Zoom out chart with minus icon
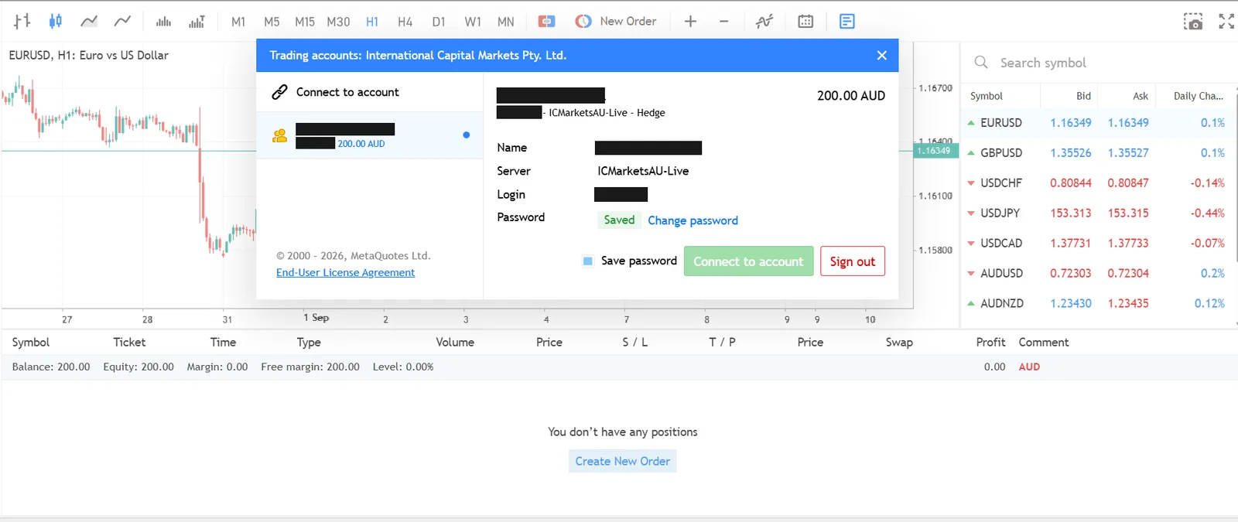The height and width of the screenshot is (522, 1238). point(723,22)
